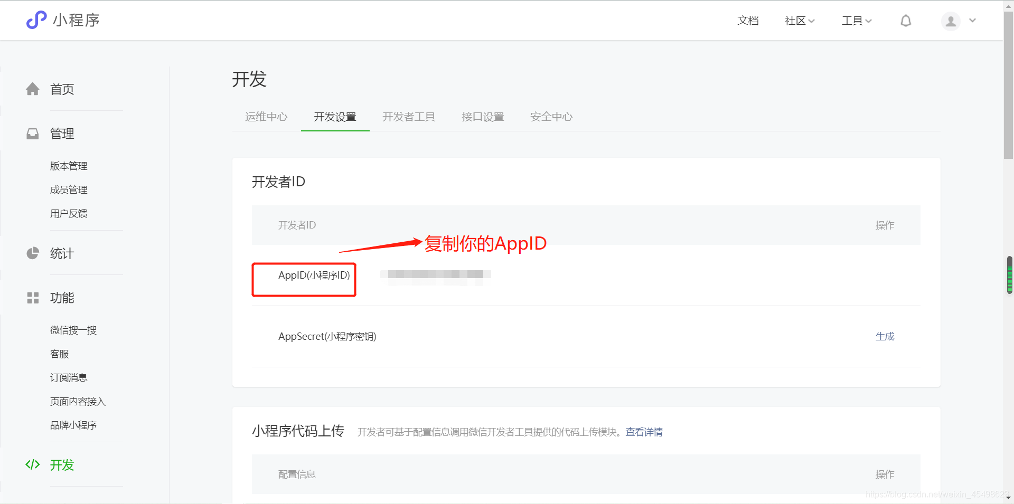
Task: Switch to the 安全中心 tab
Action: [x=551, y=117]
